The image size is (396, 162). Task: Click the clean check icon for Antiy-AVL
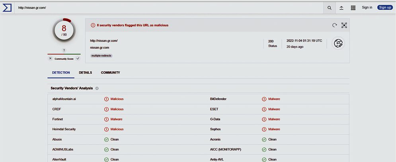(x=264, y=160)
